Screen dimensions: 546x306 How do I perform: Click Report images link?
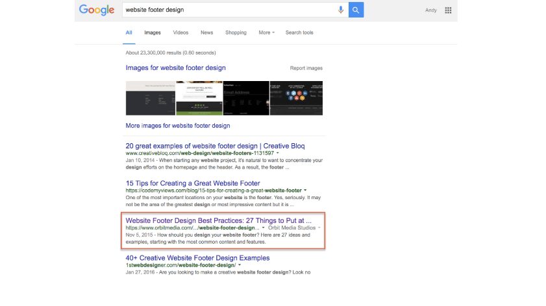pyautogui.click(x=306, y=68)
